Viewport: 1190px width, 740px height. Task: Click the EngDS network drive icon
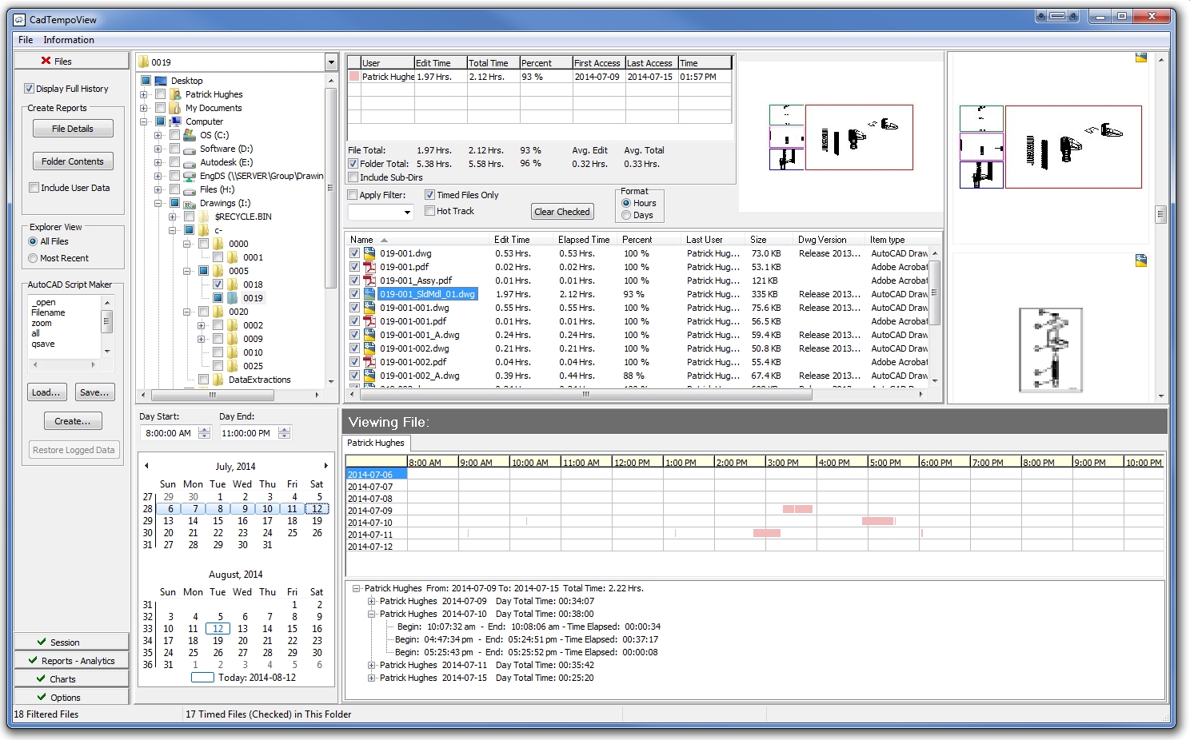point(190,176)
